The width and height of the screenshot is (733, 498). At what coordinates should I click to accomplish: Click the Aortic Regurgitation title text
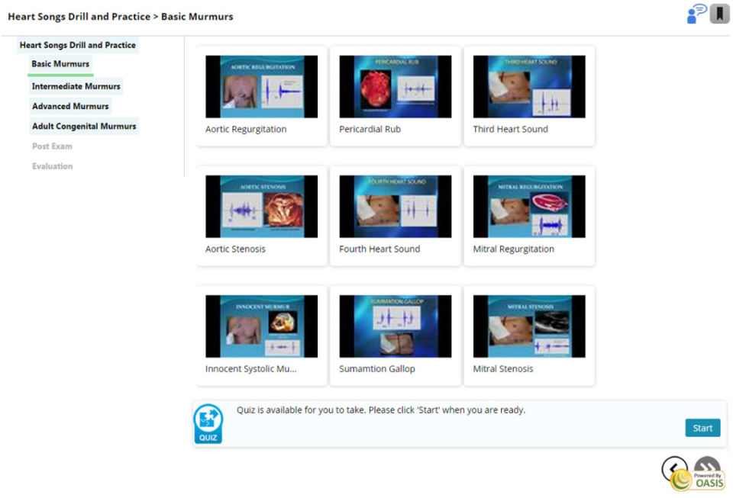point(246,130)
